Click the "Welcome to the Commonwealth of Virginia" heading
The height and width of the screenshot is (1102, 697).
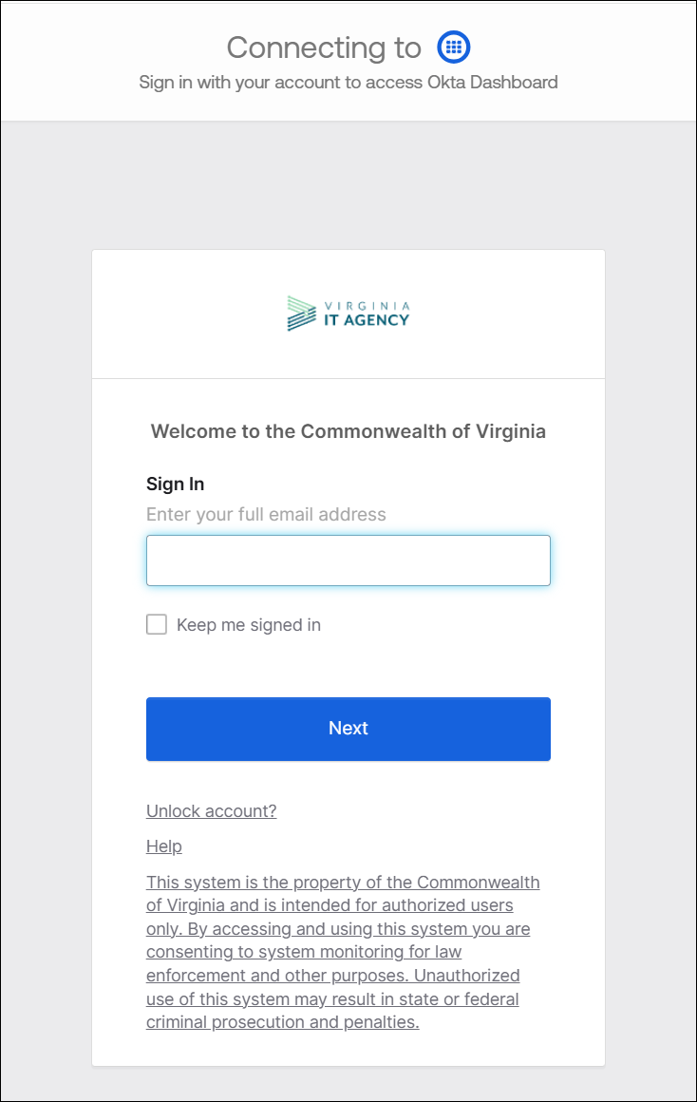pyautogui.click(x=348, y=431)
